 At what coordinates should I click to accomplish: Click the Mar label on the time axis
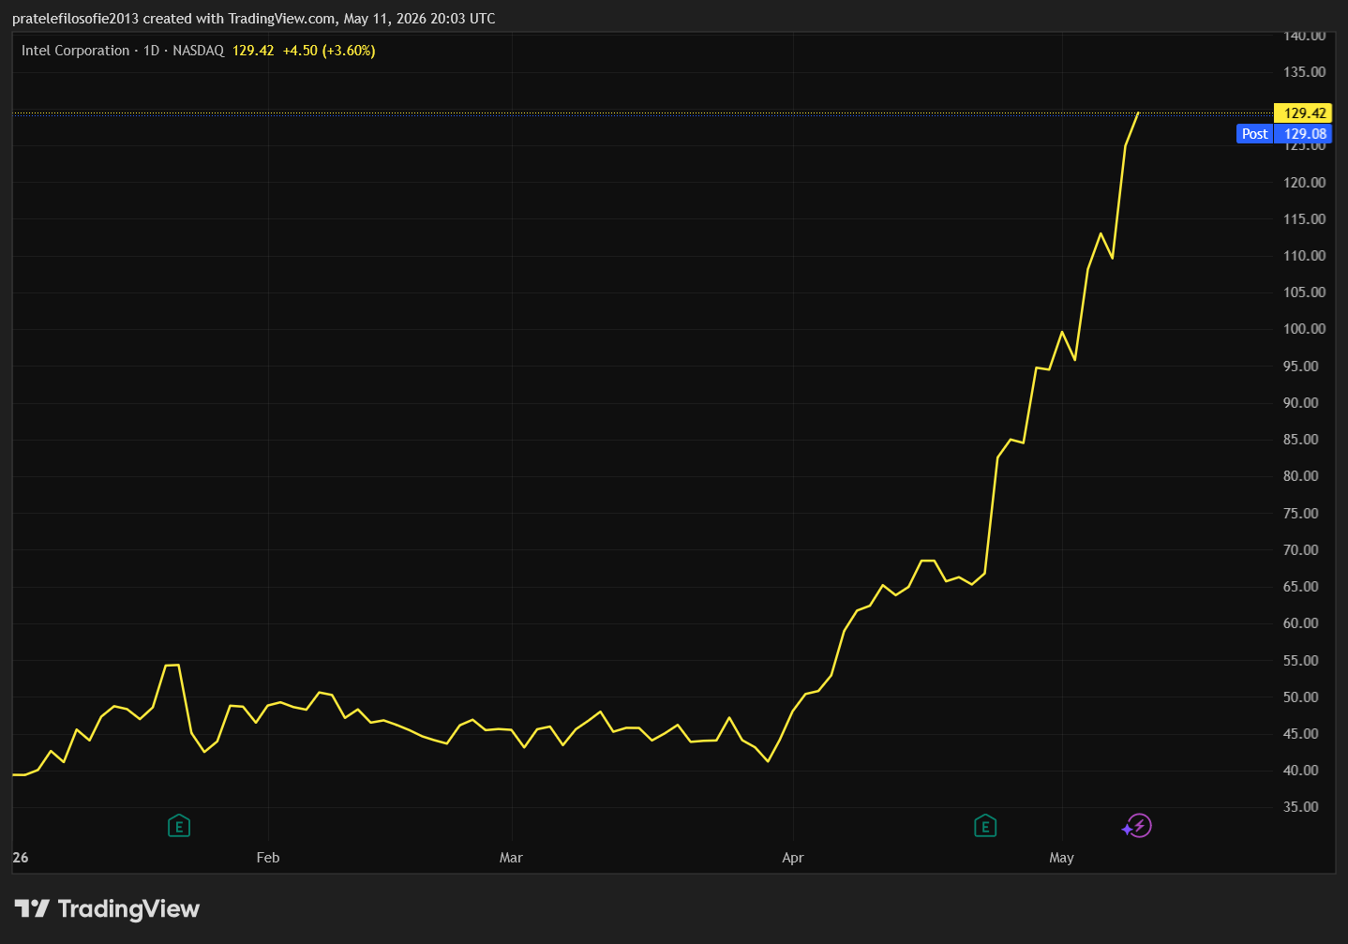click(x=511, y=858)
